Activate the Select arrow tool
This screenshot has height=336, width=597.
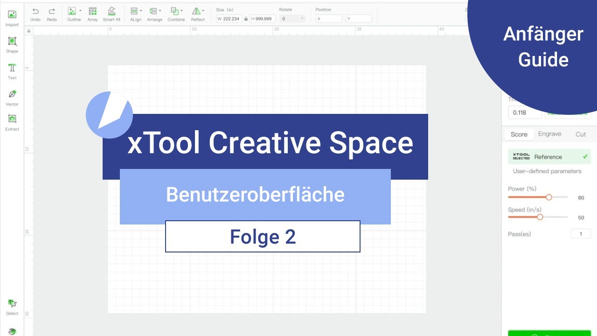pos(12,303)
